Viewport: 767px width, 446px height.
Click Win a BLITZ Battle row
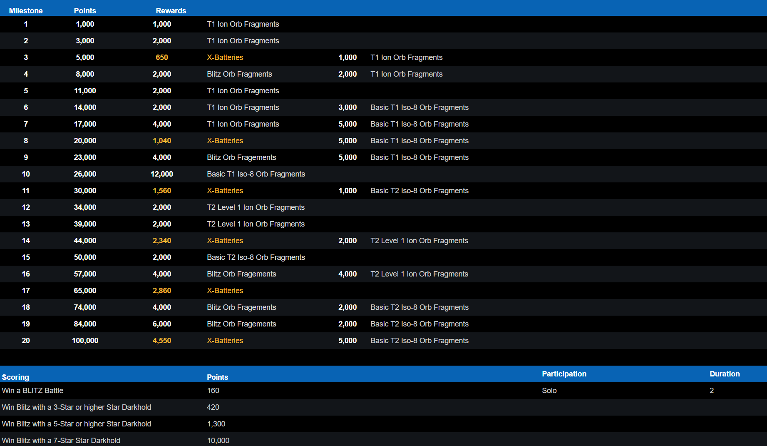[32, 391]
